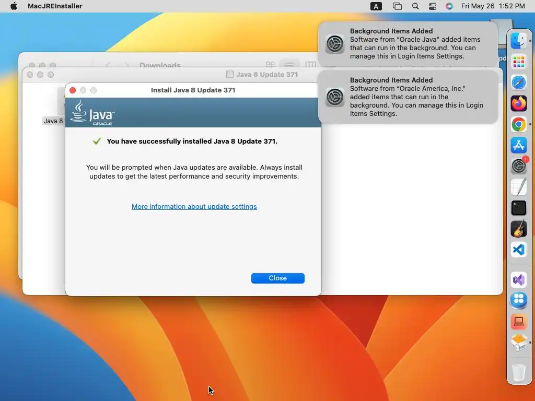Open the MacJREInstaller menu
Image resolution: width=535 pixels, height=401 pixels.
(x=55, y=6)
